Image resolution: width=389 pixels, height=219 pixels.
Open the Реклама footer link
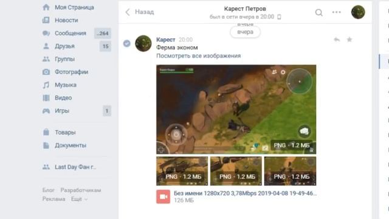pyautogui.click(x=54, y=199)
